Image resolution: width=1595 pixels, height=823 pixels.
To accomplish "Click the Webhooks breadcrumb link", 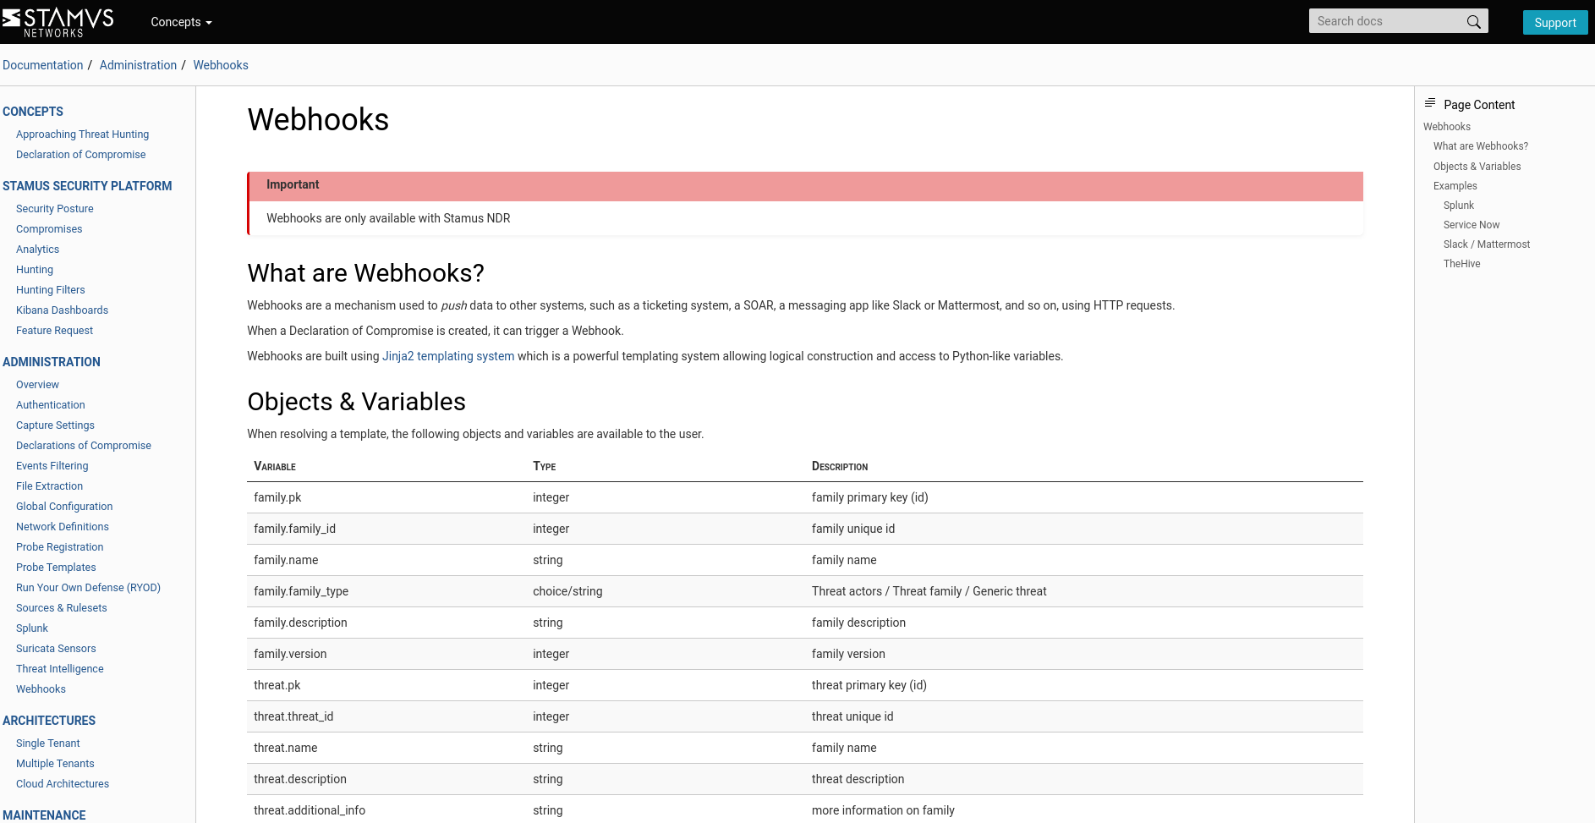I will (221, 65).
